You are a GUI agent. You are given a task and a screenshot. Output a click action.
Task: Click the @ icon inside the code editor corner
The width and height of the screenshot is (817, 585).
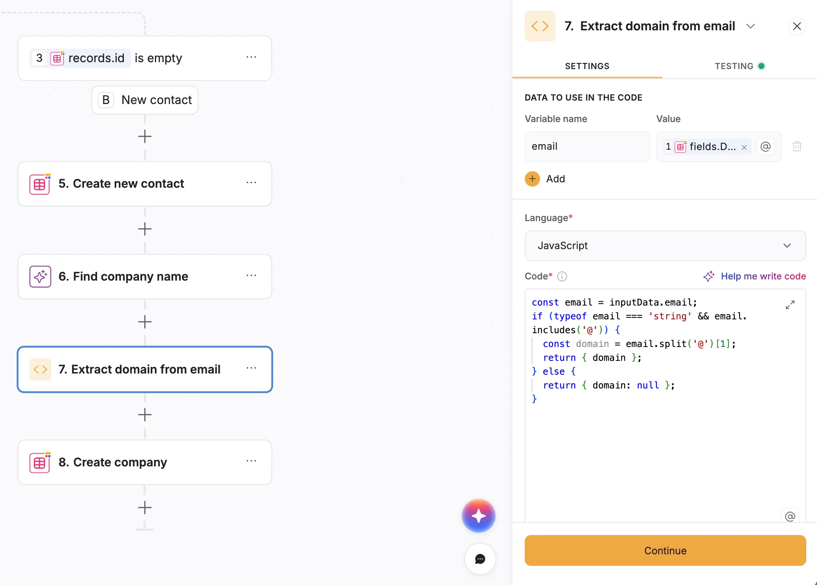(x=791, y=516)
